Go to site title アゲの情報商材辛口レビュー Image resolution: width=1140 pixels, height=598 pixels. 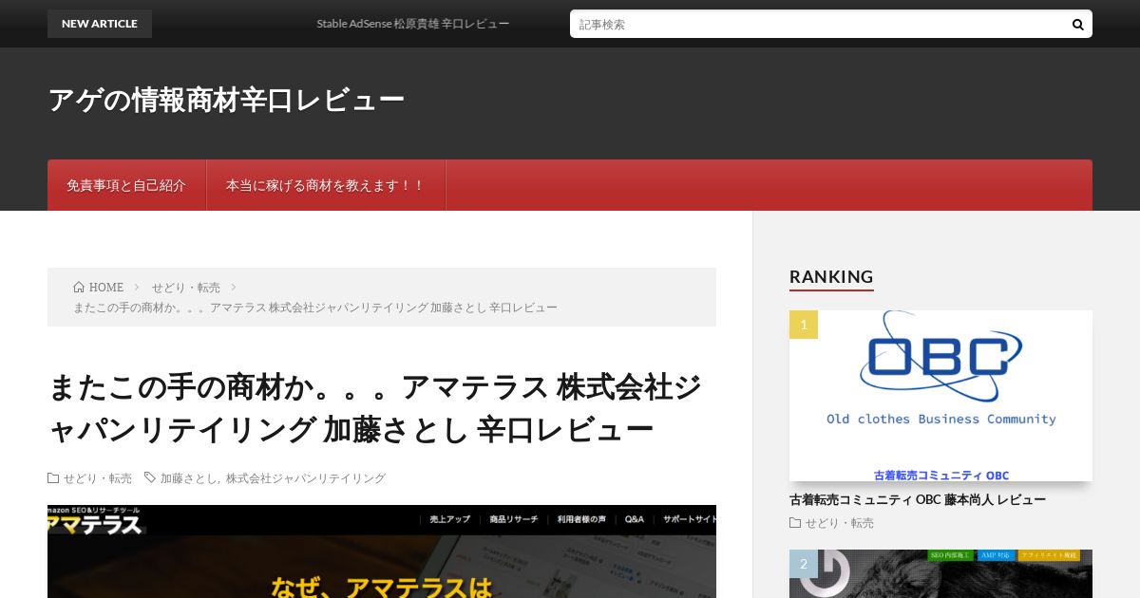pos(226,100)
